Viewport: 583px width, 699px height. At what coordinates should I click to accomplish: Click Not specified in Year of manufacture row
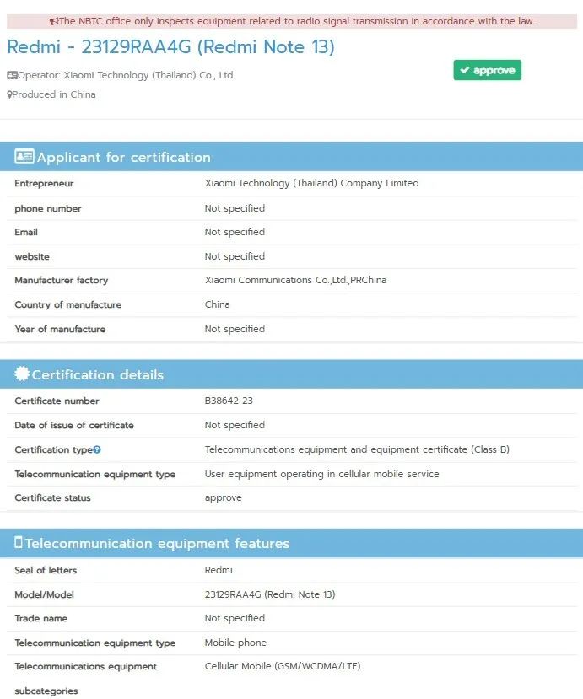235,329
